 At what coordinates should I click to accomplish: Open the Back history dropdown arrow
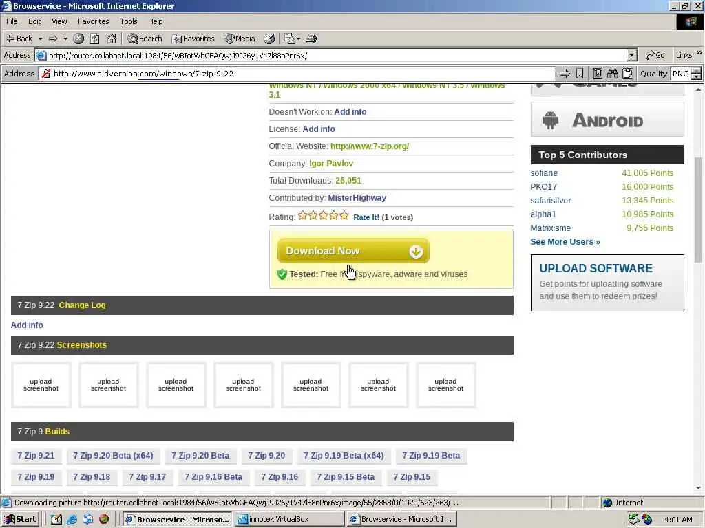click(x=40, y=38)
